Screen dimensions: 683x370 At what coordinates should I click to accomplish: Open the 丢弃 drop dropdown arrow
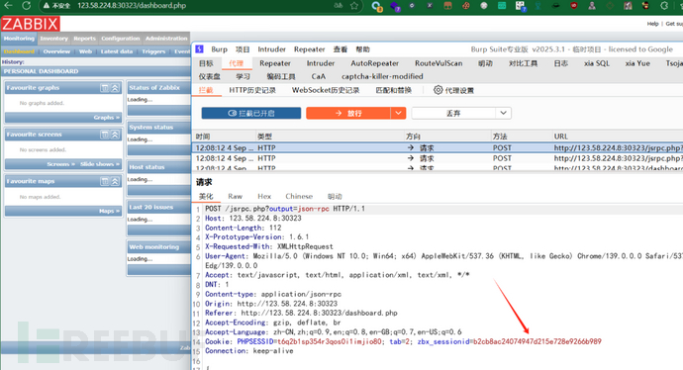pos(503,113)
